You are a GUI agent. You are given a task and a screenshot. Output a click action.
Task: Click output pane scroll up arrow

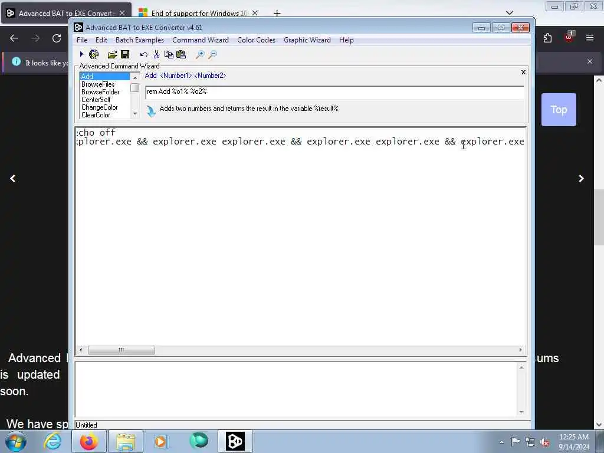pos(521,367)
